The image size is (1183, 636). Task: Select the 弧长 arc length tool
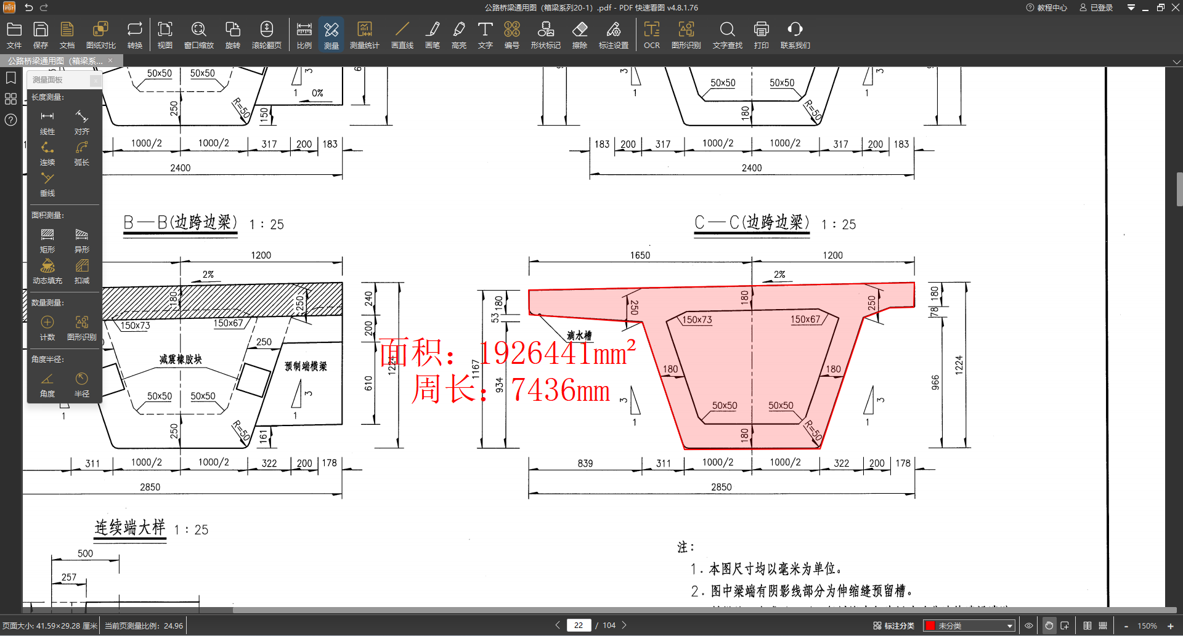(x=81, y=153)
